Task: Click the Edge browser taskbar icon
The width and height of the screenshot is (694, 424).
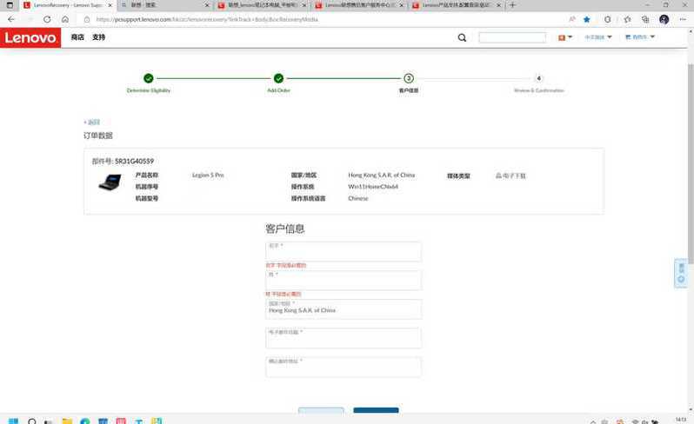Action: [x=85, y=421]
